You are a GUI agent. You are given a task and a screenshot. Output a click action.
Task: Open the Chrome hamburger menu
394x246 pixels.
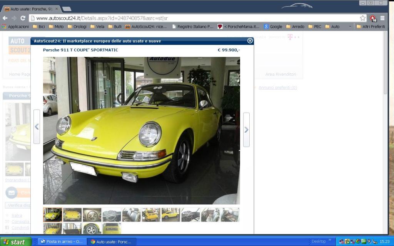click(382, 18)
